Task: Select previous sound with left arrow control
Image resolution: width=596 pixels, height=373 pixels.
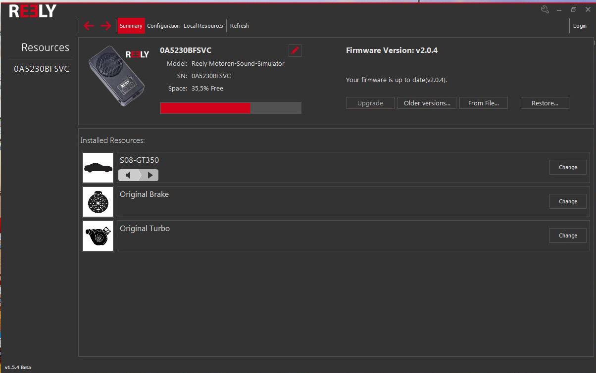Action: click(128, 175)
